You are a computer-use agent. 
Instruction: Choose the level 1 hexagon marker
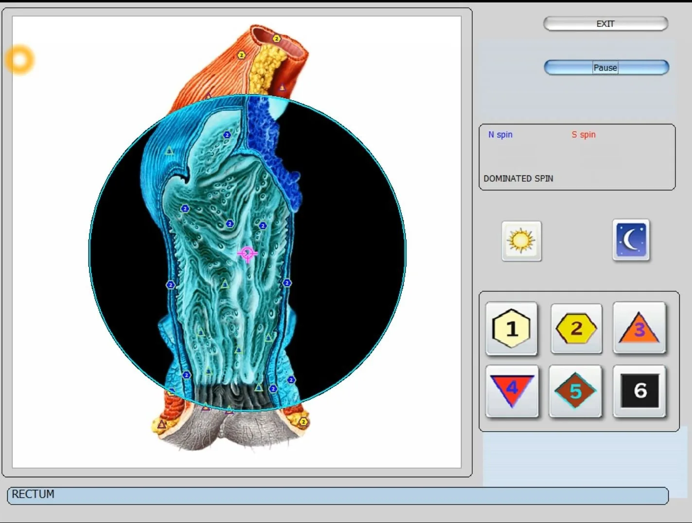click(512, 329)
